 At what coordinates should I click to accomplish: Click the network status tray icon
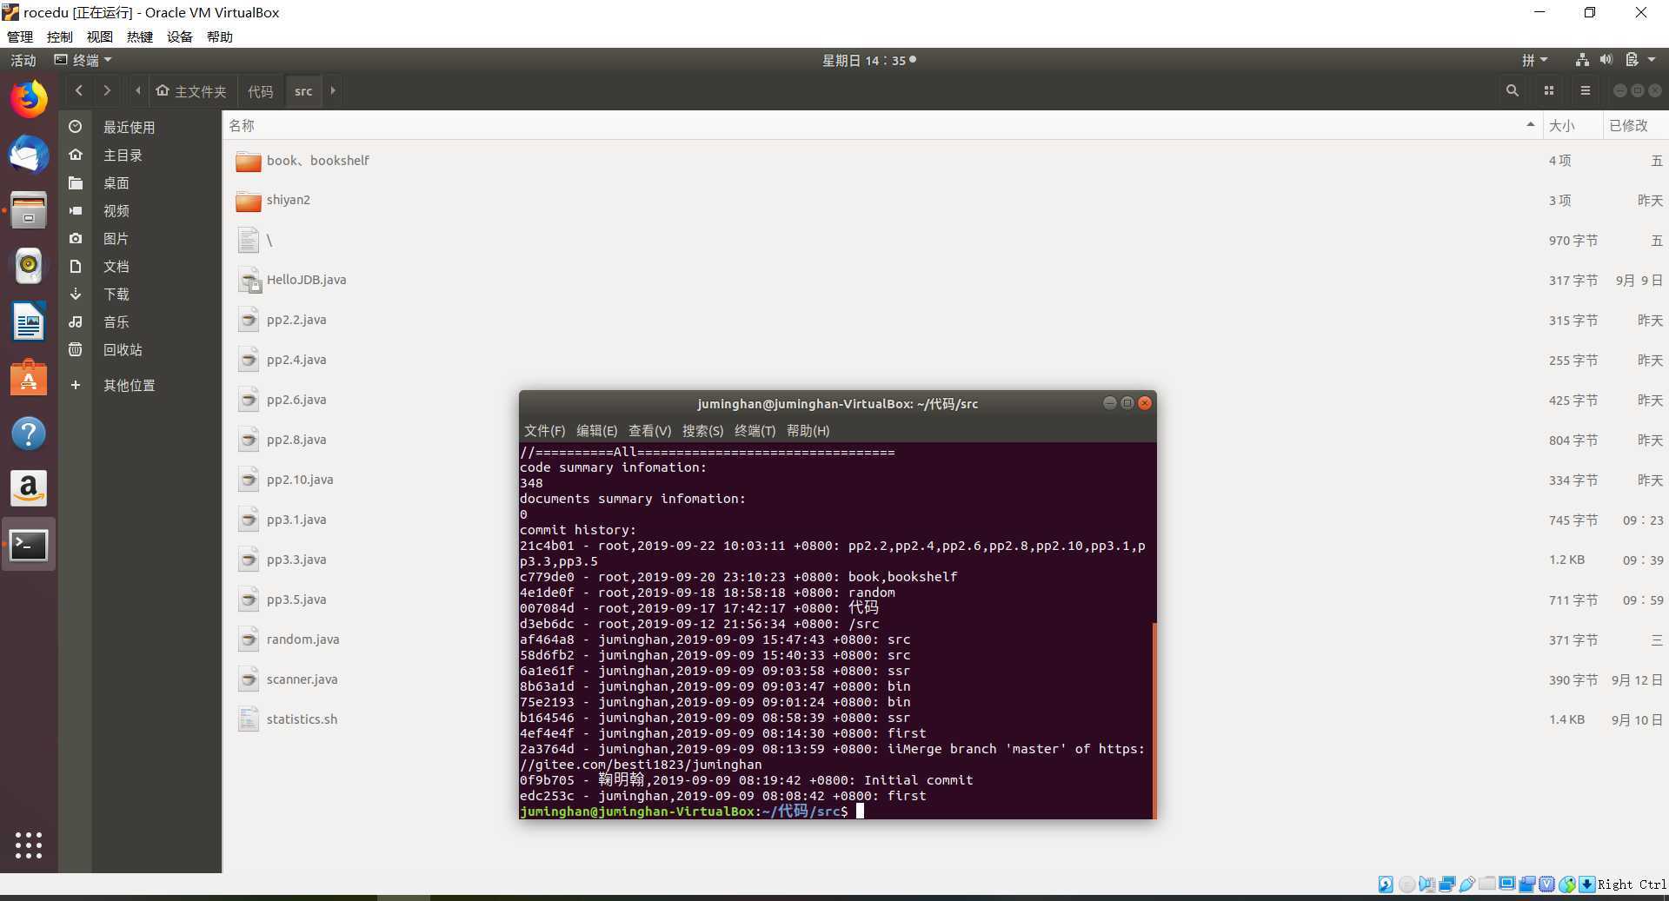1582,60
